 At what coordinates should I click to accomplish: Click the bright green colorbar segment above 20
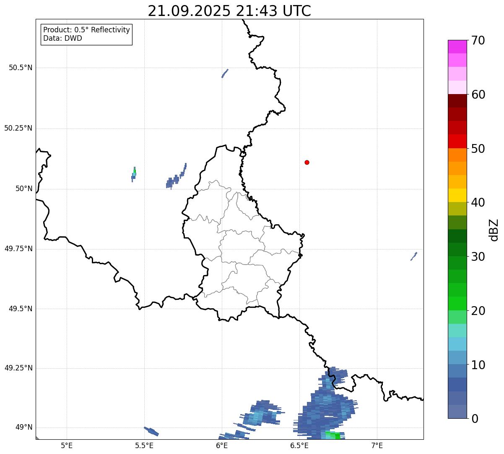tap(457, 304)
